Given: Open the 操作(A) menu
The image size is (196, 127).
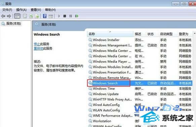Looking at the screenshot, I should pyautogui.click(x=22, y=10).
